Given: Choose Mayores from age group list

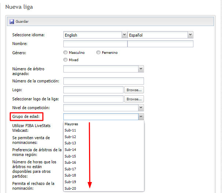Looking at the screenshot, I should (104, 124).
